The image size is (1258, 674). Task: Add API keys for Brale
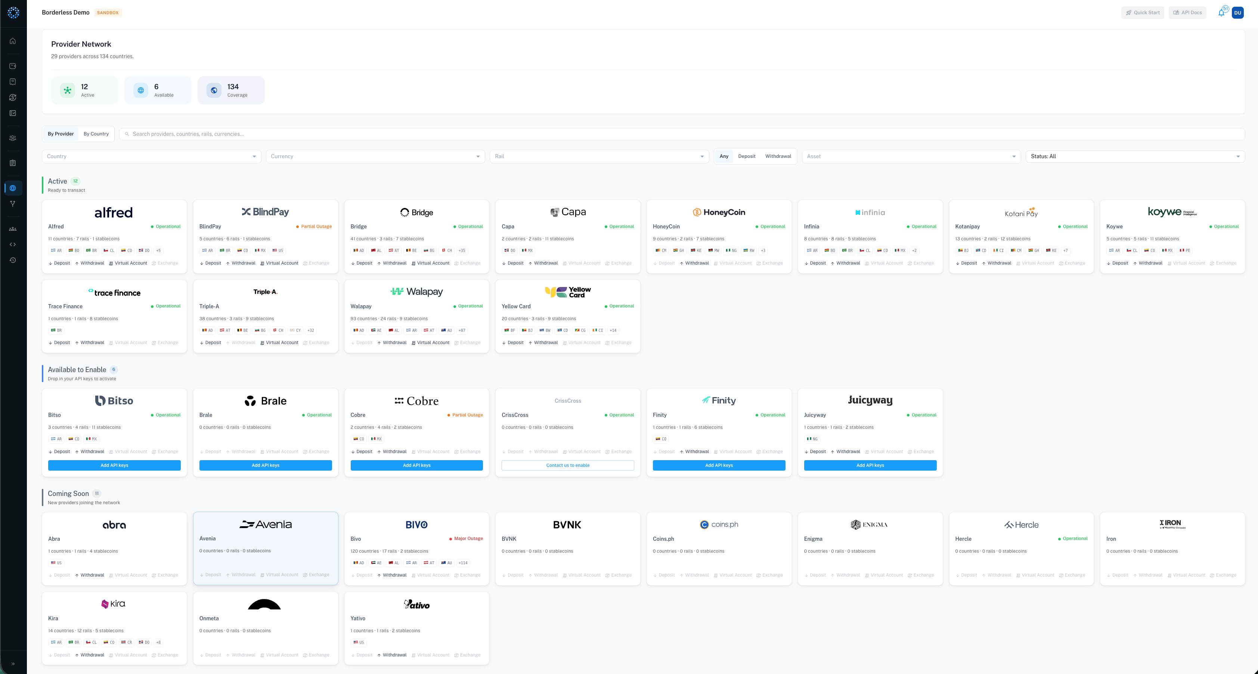point(266,466)
